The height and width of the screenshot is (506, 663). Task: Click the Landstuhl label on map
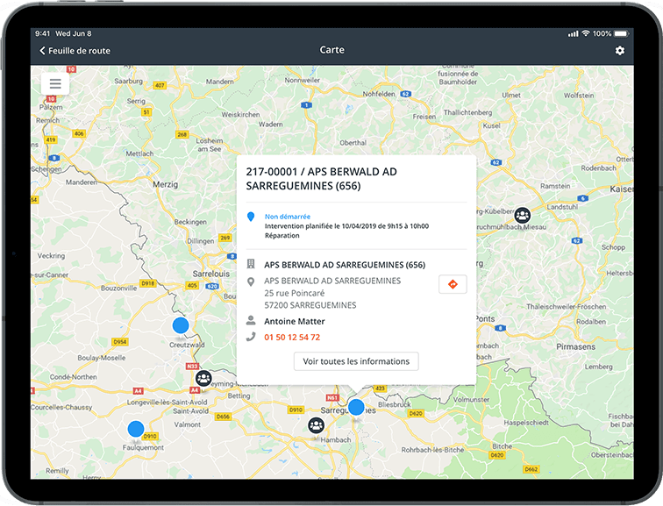(562, 207)
